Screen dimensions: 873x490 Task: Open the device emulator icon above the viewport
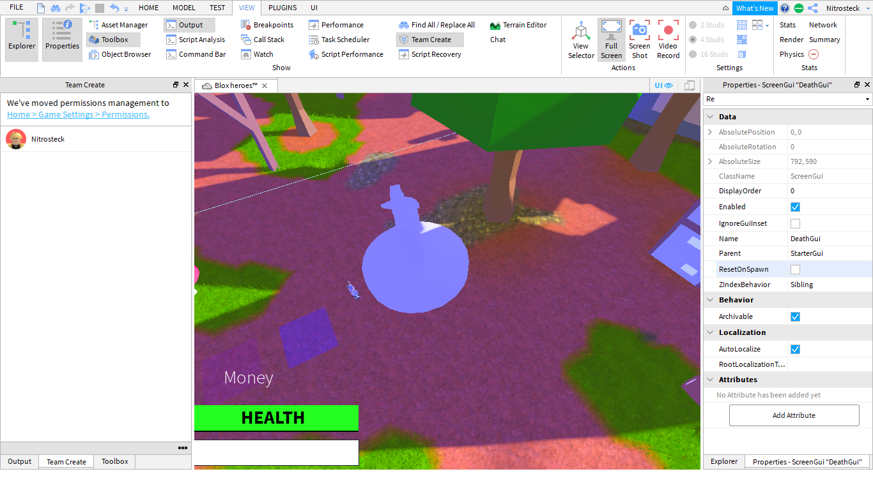tap(690, 85)
